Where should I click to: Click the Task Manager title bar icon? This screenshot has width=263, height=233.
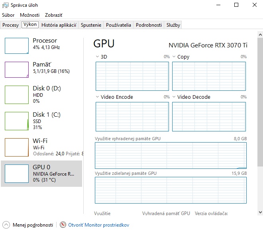tap(5, 5)
